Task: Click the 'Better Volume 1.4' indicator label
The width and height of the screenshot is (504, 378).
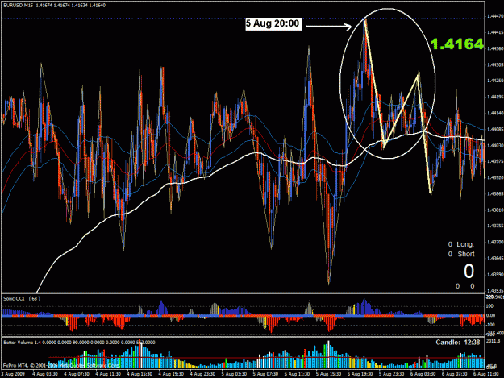Action: point(23,343)
